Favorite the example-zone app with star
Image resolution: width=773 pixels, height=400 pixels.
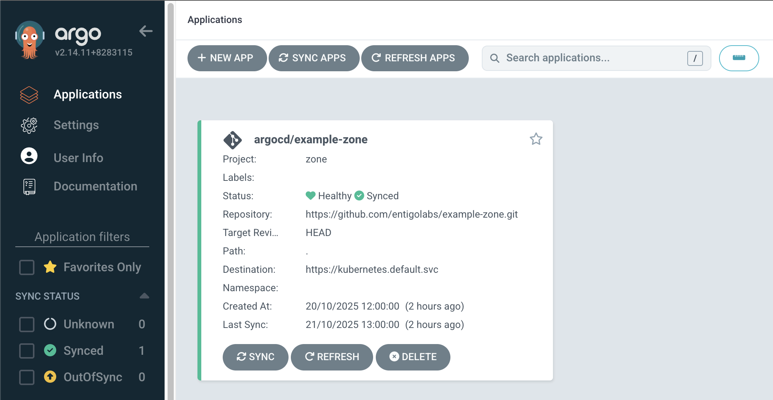click(x=536, y=139)
